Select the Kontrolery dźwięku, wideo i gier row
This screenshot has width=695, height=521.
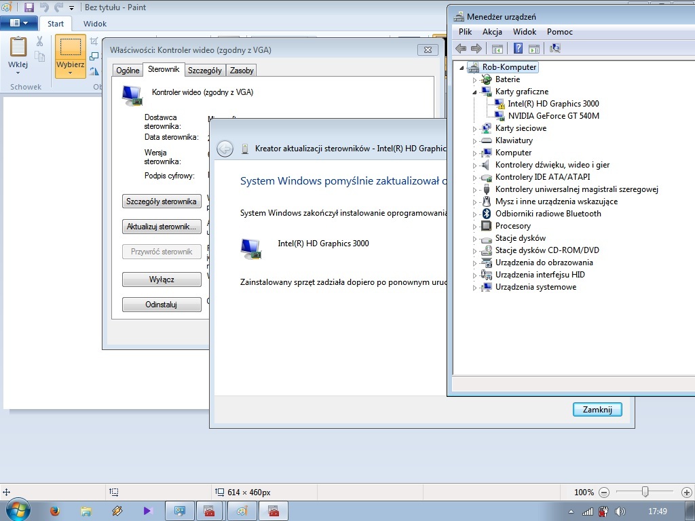click(552, 165)
